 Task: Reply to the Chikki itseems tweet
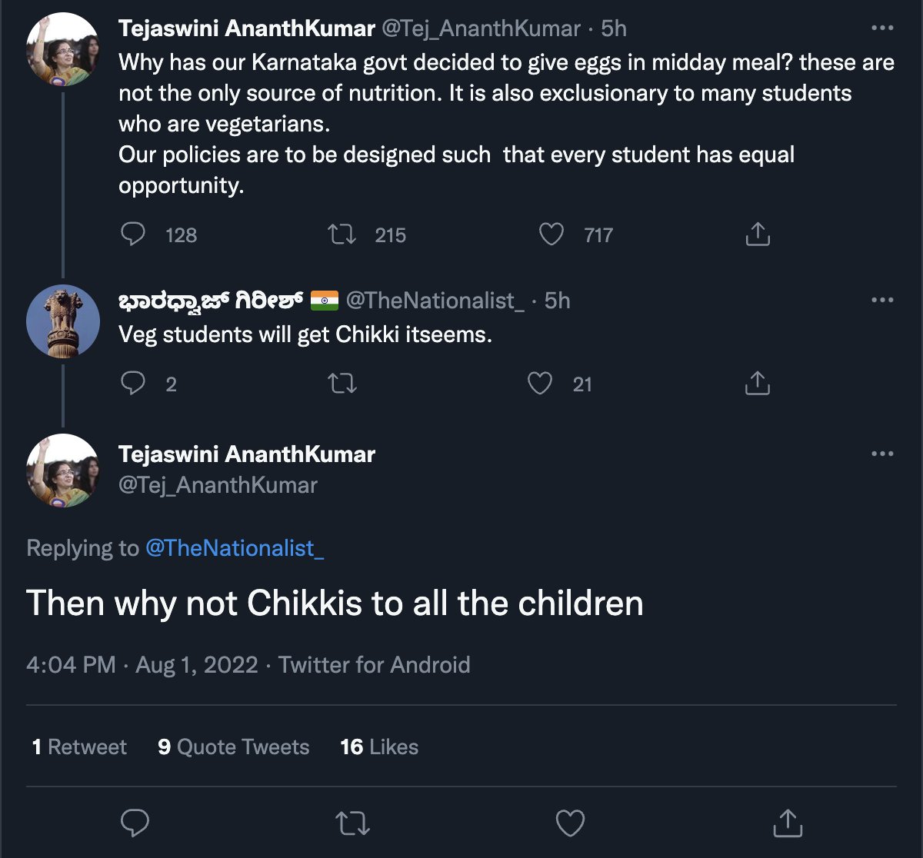pos(134,383)
